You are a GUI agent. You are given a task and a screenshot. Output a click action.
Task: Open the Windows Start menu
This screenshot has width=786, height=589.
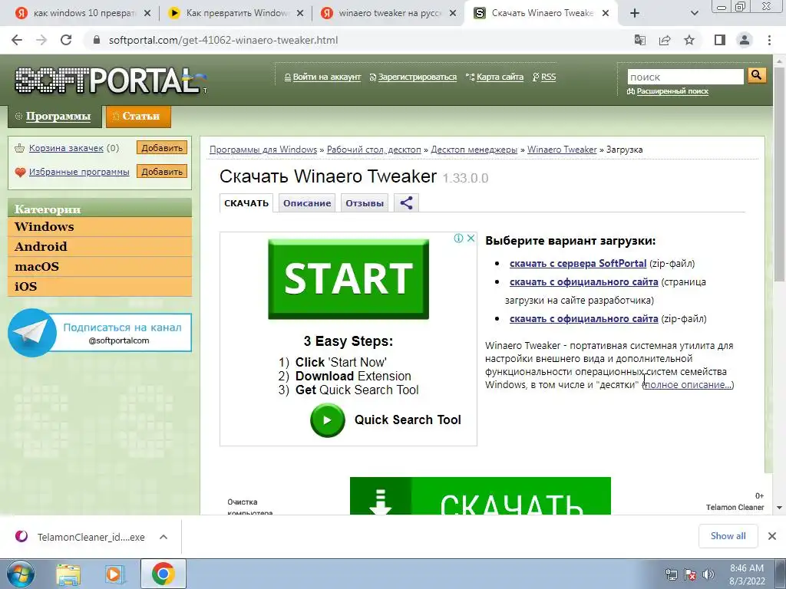click(x=20, y=574)
